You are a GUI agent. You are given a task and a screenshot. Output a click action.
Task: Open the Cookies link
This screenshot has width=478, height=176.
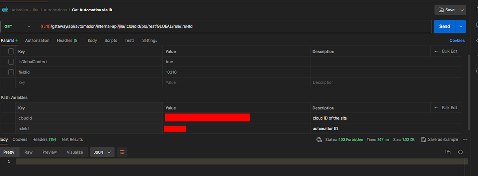tap(457, 40)
